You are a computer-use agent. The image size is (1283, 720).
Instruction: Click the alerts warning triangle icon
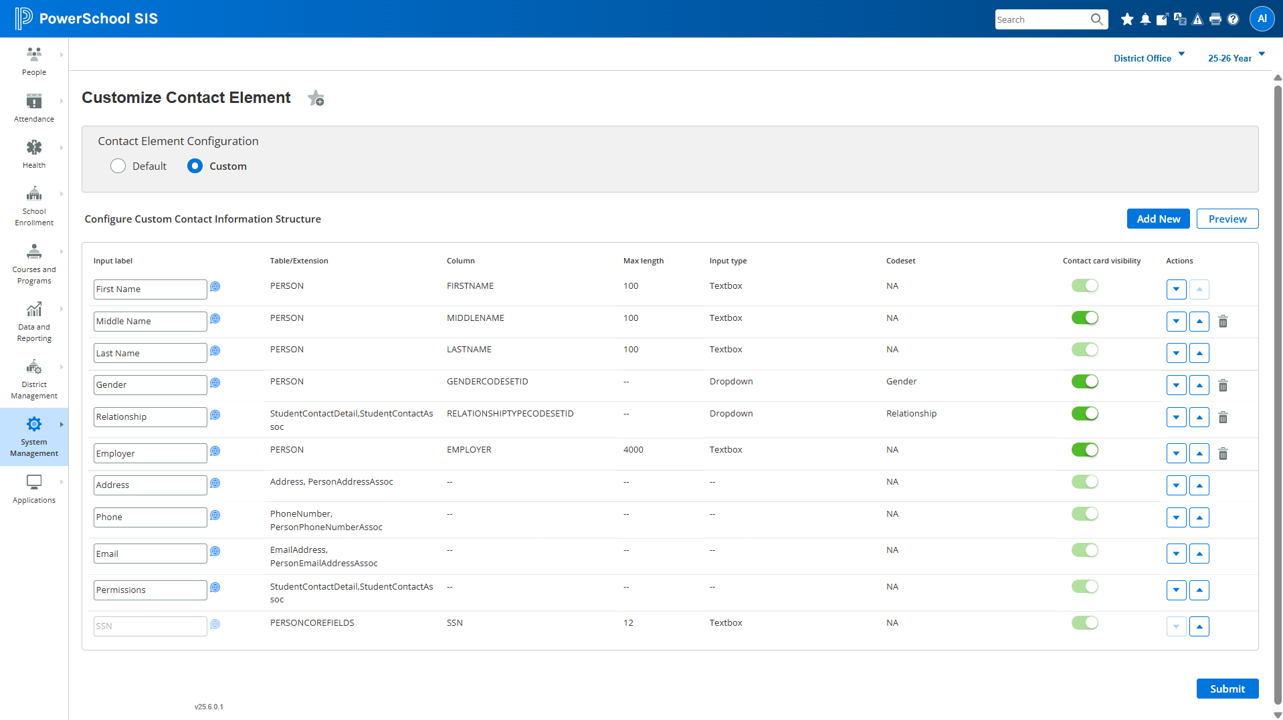tap(1197, 19)
